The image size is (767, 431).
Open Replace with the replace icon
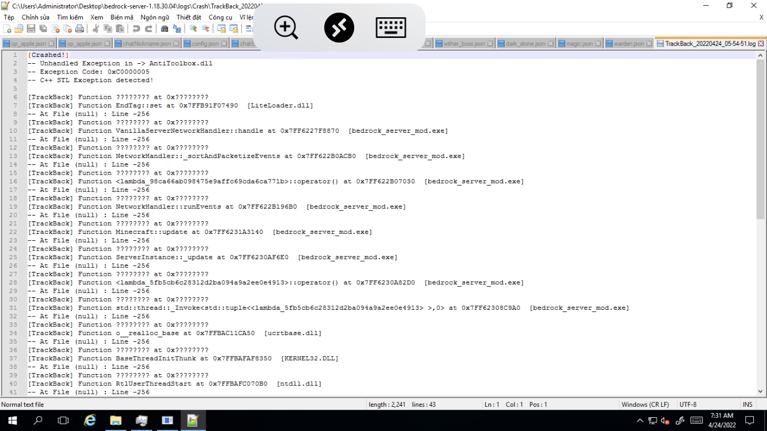pyautogui.click(x=177, y=29)
